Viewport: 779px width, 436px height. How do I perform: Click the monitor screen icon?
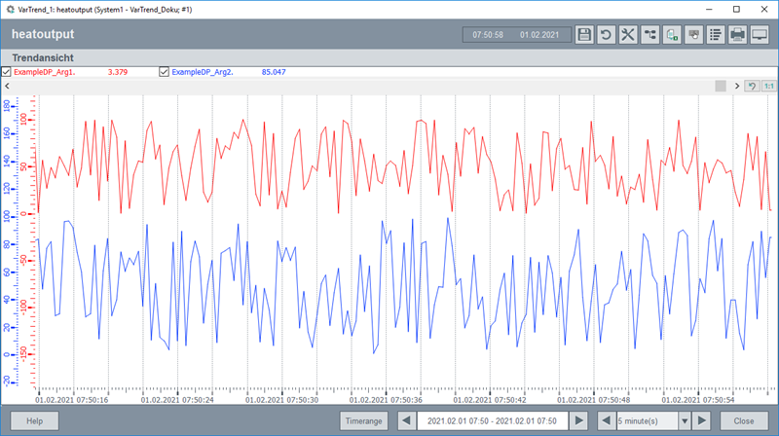pos(760,35)
